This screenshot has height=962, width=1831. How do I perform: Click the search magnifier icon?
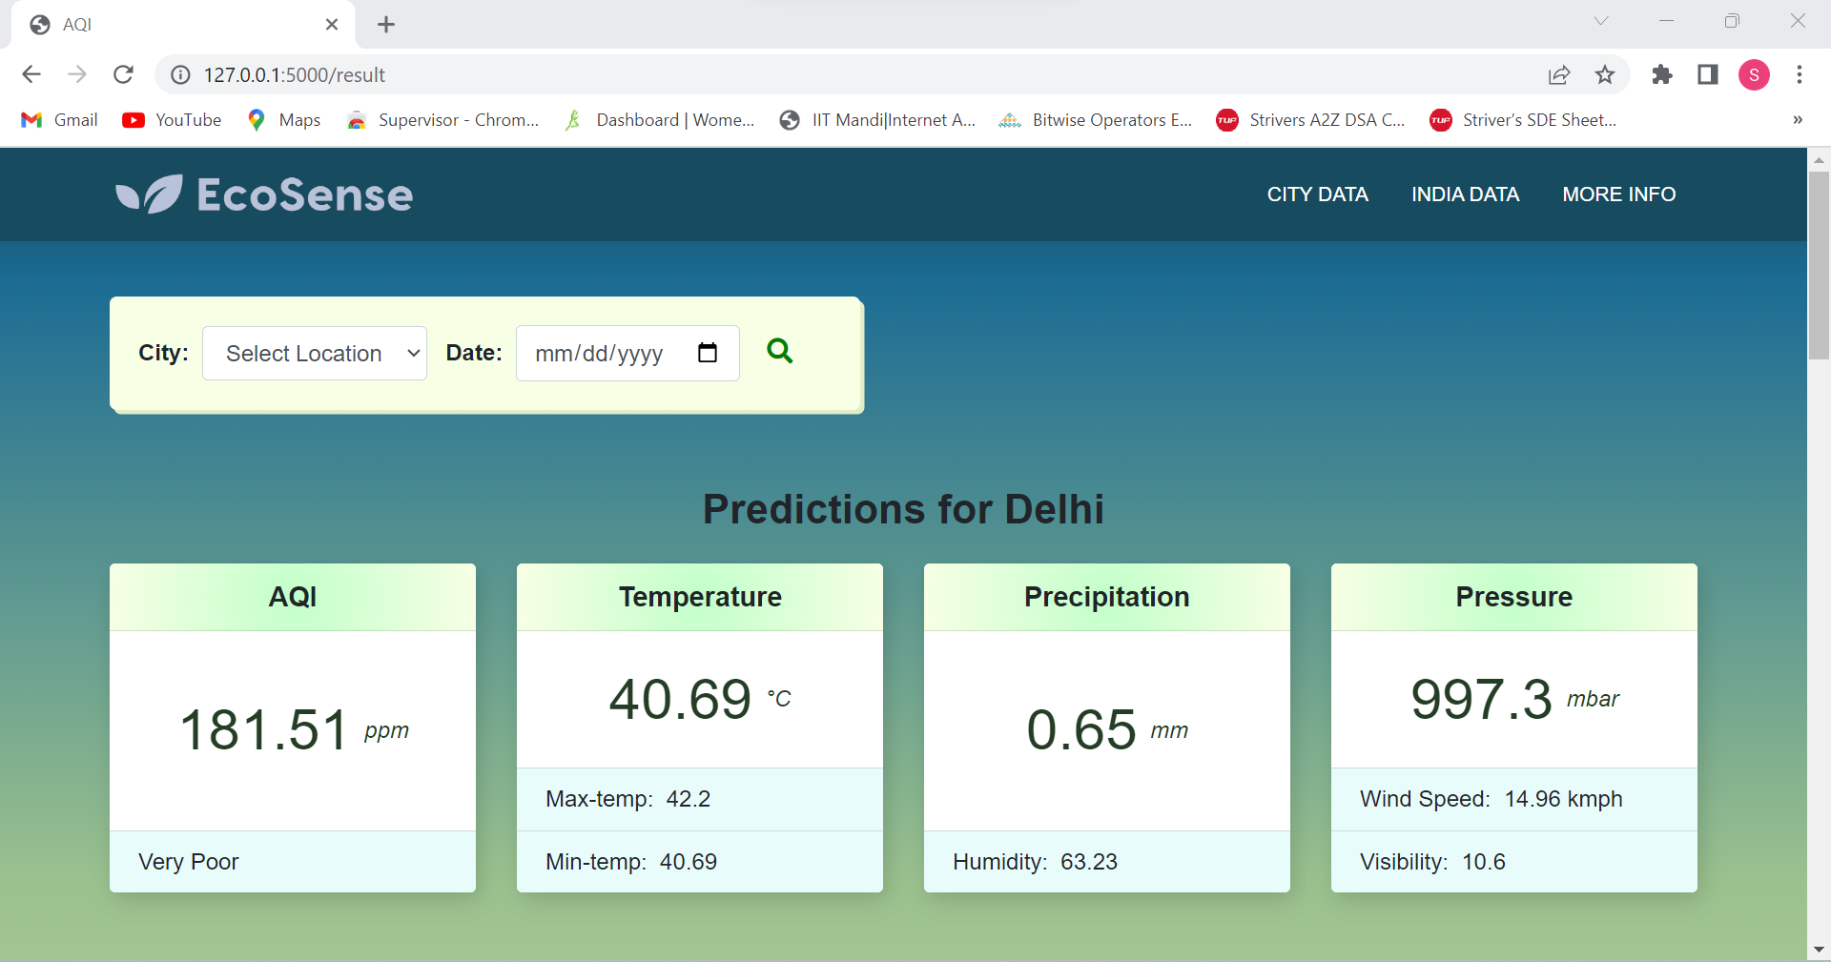coord(780,352)
